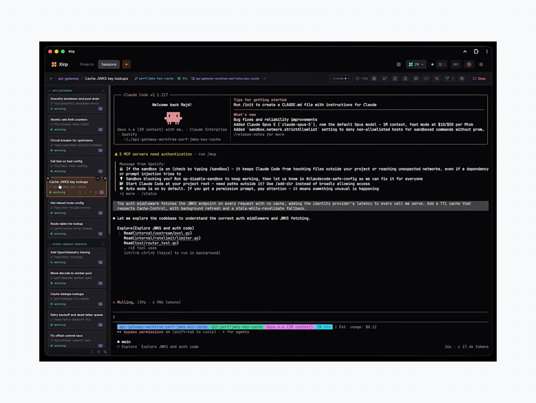The image size is (536, 403).
Task: Expand the 29 active sessions dropdown
Action: [x=416, y=64]
